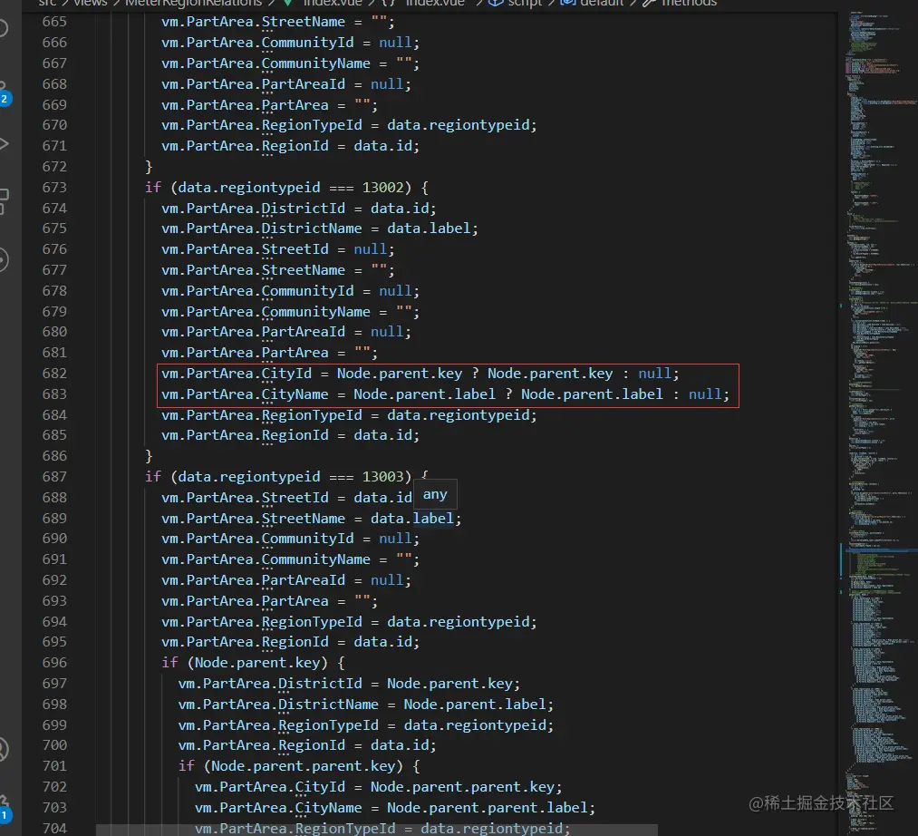Open the Accounts menu icon
The width and height of the screenshot is (918, 836).
[x=4, y=749]
